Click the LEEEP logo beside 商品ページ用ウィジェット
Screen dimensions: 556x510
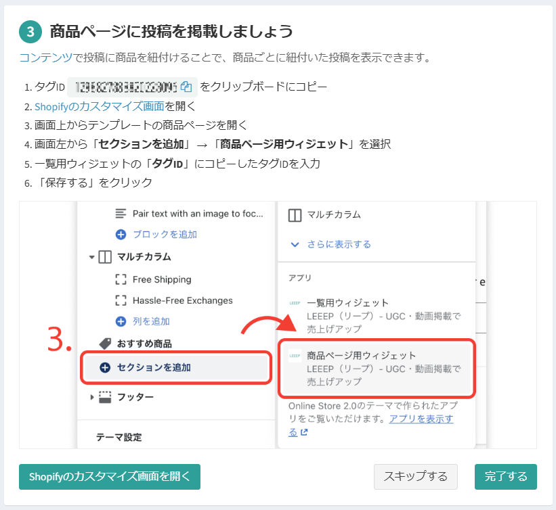point(295,356)
